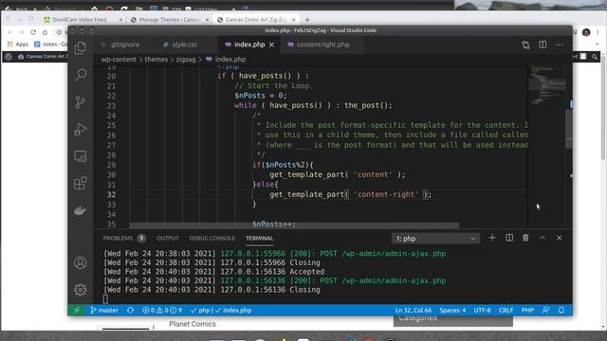Click the Planet Comics link on webpage

[193, 324]
